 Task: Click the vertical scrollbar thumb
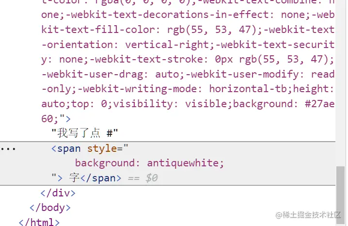pos(340,195)
